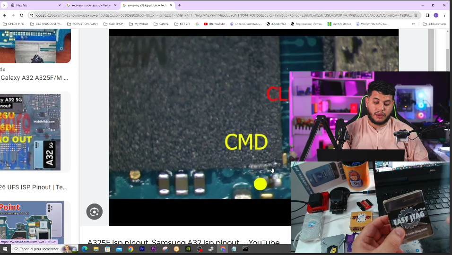
Task: Close the New Tab tab
Action: click(x=60, y=5)
